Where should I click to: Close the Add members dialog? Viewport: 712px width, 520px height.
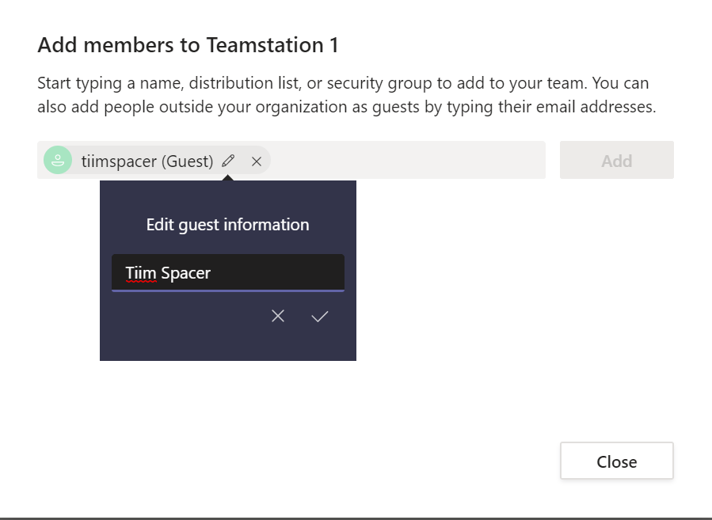pos(616,461)
